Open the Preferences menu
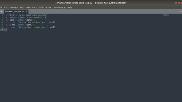The width and height of the screenshot is (182, 102). (60, 8)
